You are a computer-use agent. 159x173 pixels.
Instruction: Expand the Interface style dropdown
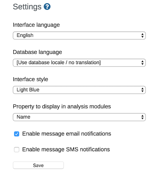(79, 90)
